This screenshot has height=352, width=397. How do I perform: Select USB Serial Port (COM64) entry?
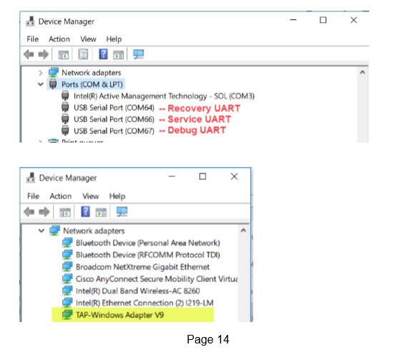point(114,108)
